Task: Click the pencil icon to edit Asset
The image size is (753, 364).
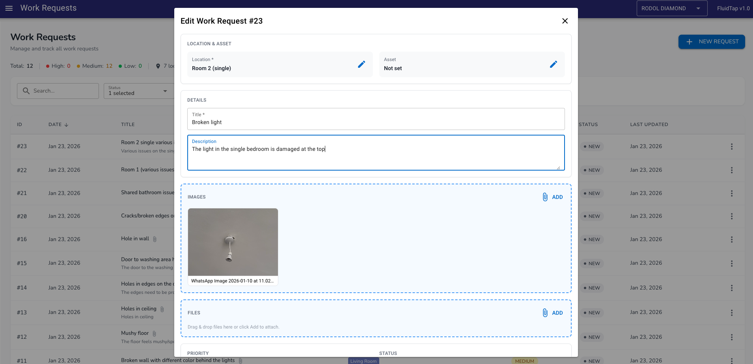Action: pyautogui.click(x=554, y=64)
